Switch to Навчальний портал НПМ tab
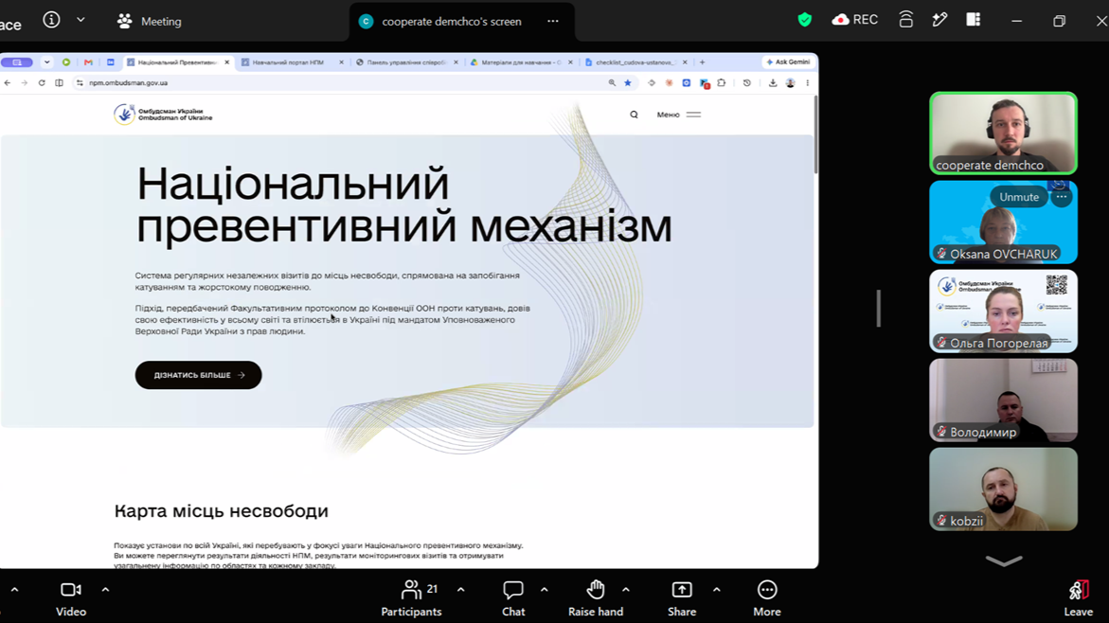This screenshot has width=1109, height=623. pos(288,62)
